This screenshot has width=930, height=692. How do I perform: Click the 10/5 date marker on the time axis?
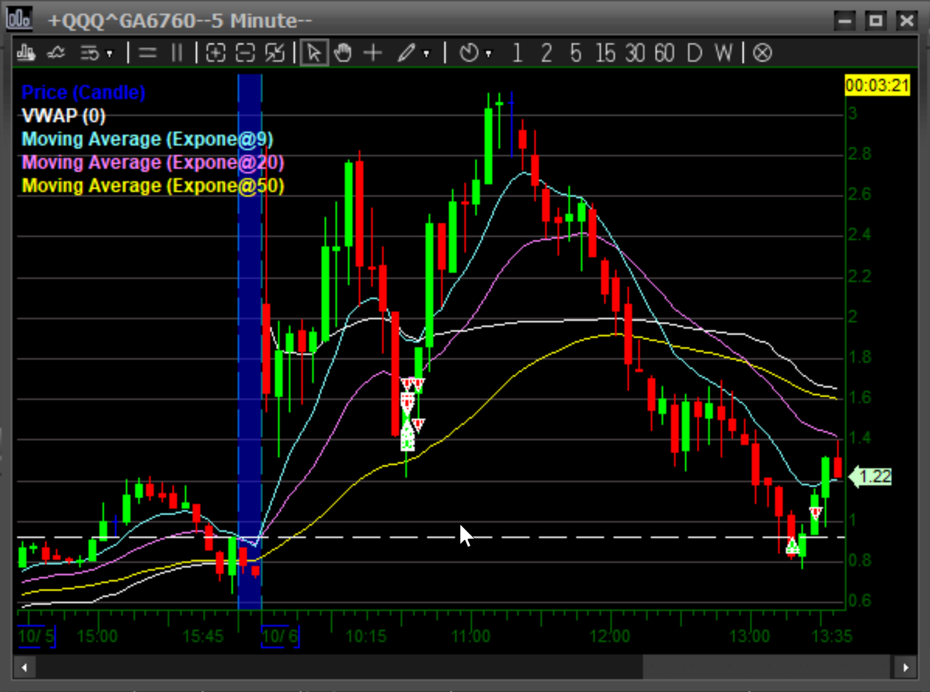pyautogui.click(x=37, y=636)
